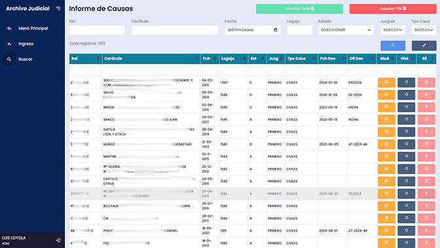The width and height of the screenshot is (440, 248).
Task: Delete the BANCO 40/AR row
Action: click(x=426, y=120)
